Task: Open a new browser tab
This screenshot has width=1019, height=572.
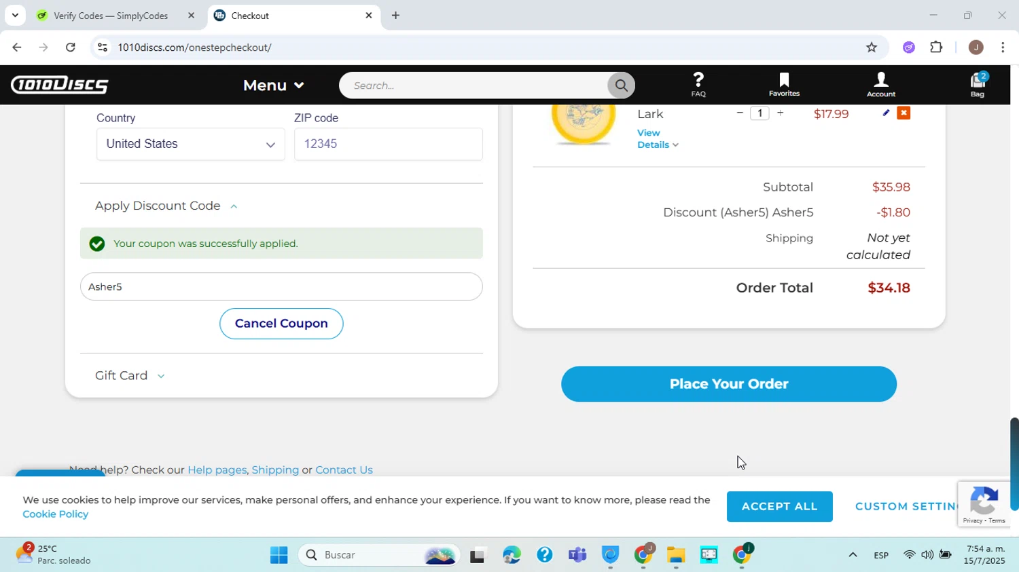Action: coord(395,15)
